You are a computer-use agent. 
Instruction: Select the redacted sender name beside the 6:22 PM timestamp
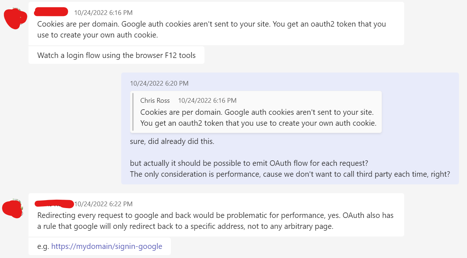pyautogui.click(x=54, y=204)
